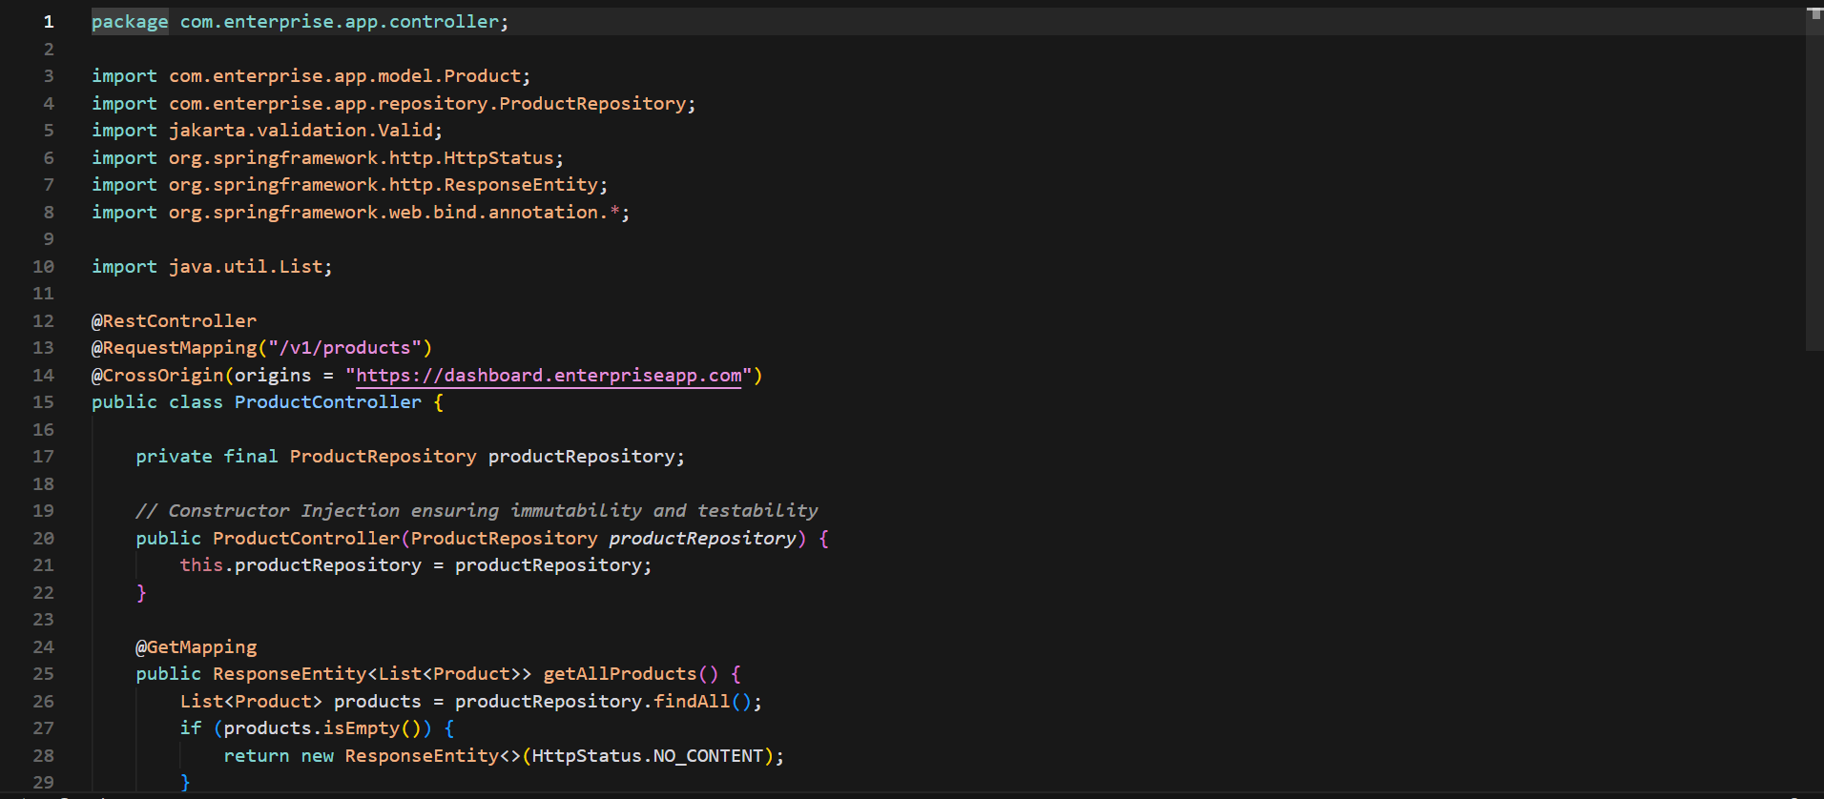Screen dimensions: 1824x799
Task: Click the '@RequestMapping' annotation
Action: 175,348
